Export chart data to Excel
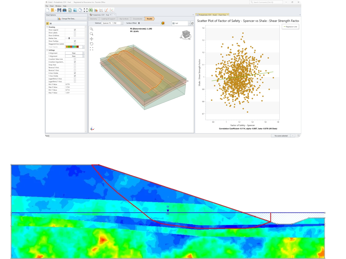 (91, 9)
